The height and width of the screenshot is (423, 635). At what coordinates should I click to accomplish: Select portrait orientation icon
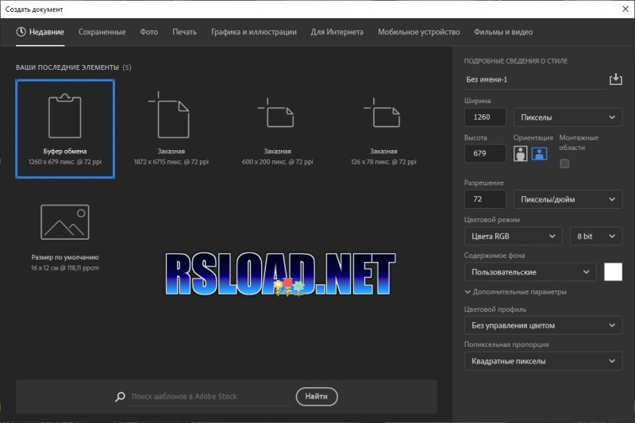(521, 154)
